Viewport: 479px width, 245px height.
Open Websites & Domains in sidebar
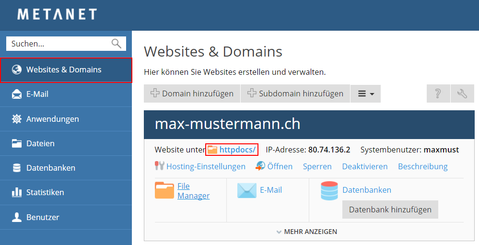pos(66,70)
